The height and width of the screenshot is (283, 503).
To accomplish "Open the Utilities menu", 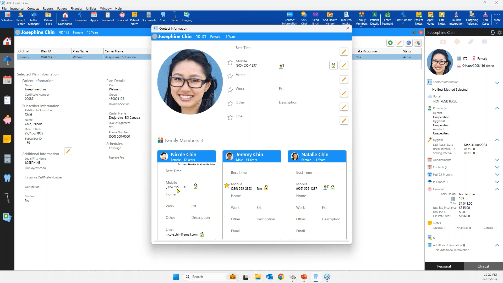I will [91, 8].
